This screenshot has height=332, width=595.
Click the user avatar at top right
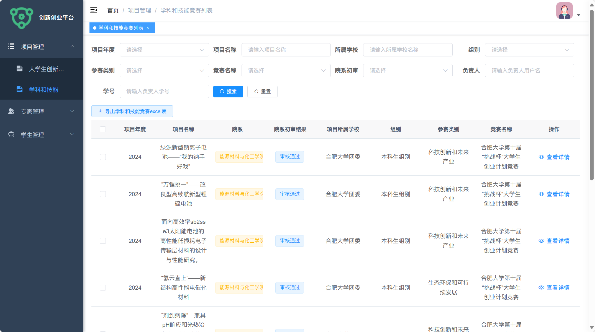click(564, 11)
